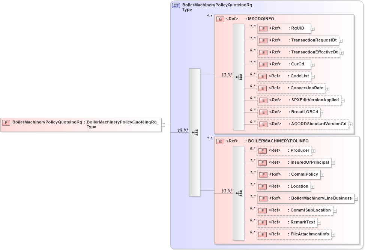Click the E icon of the CurCd element

pos(263,64)
